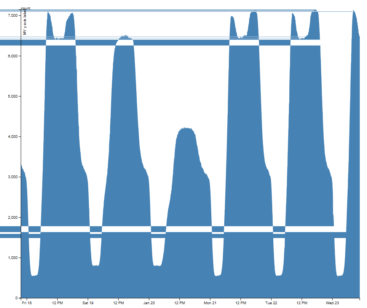
Task: Click the 'Sat 19' x-axis label
Action: (x=88, y=303)
